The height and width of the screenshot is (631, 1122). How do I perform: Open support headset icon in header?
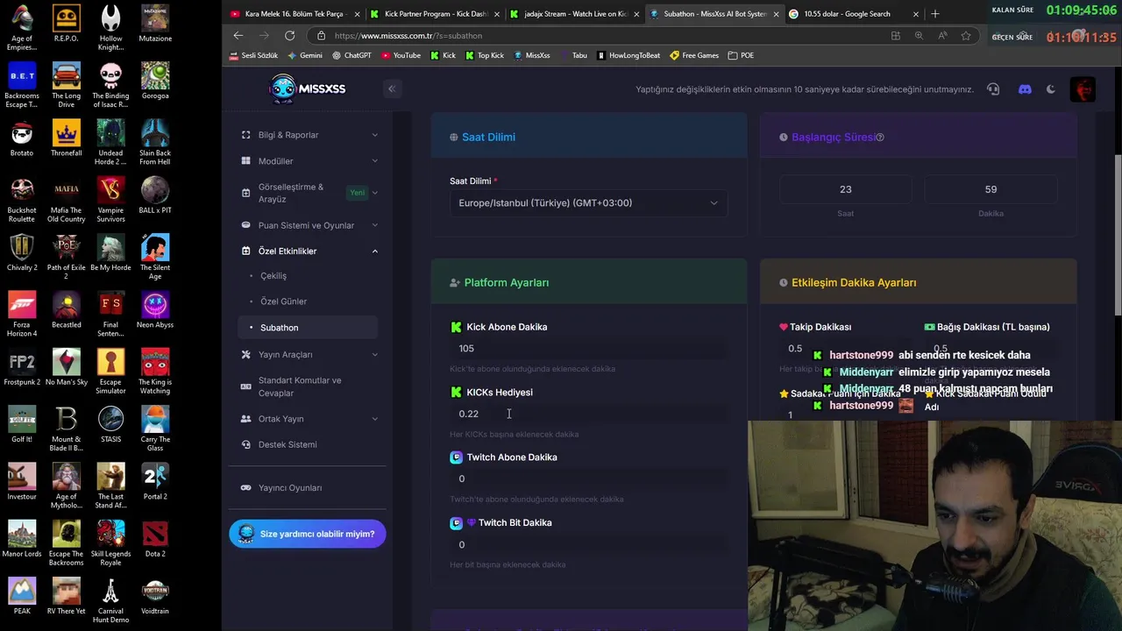point(993,89)
